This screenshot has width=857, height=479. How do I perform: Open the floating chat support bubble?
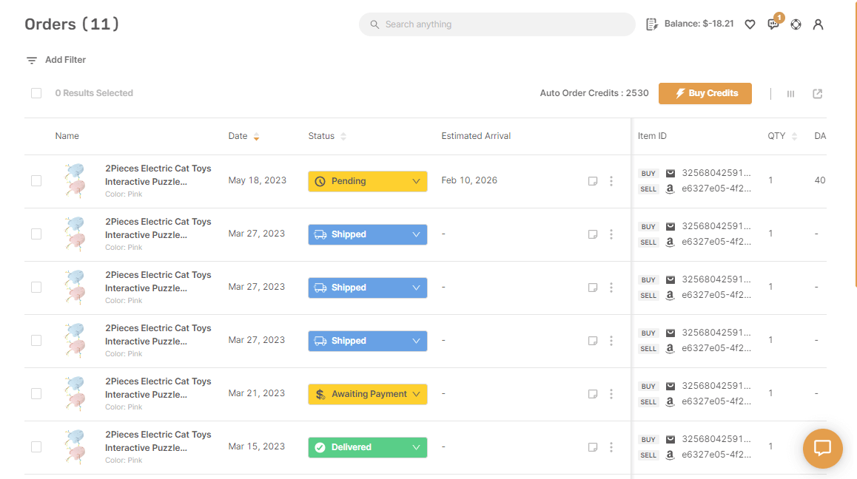[x=822, y=449]
